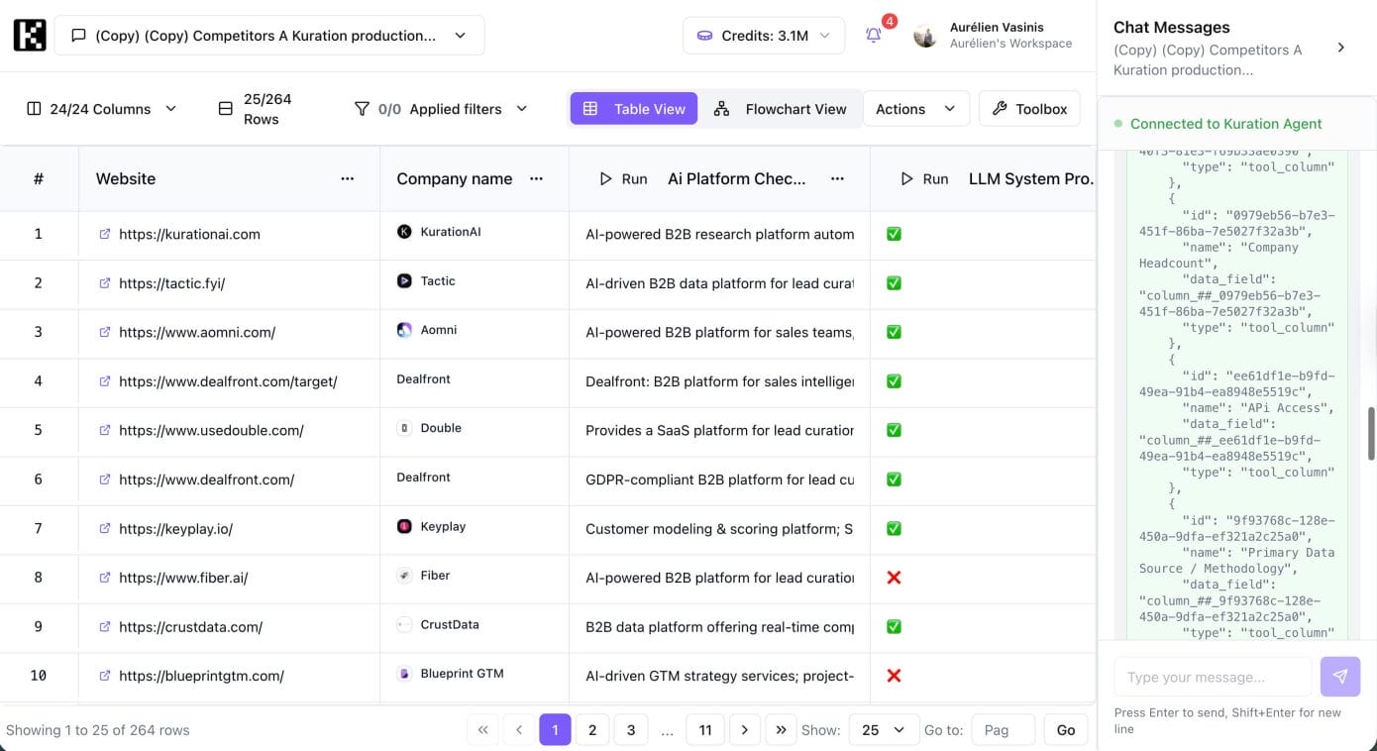Click the send message paper plane icon
The width and height of the screenshot is (1377, 751).
1339,677
